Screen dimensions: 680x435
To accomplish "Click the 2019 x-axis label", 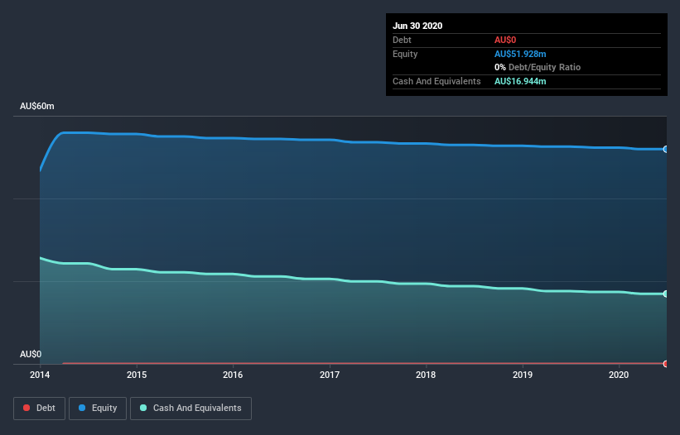I will pos(523,375).
